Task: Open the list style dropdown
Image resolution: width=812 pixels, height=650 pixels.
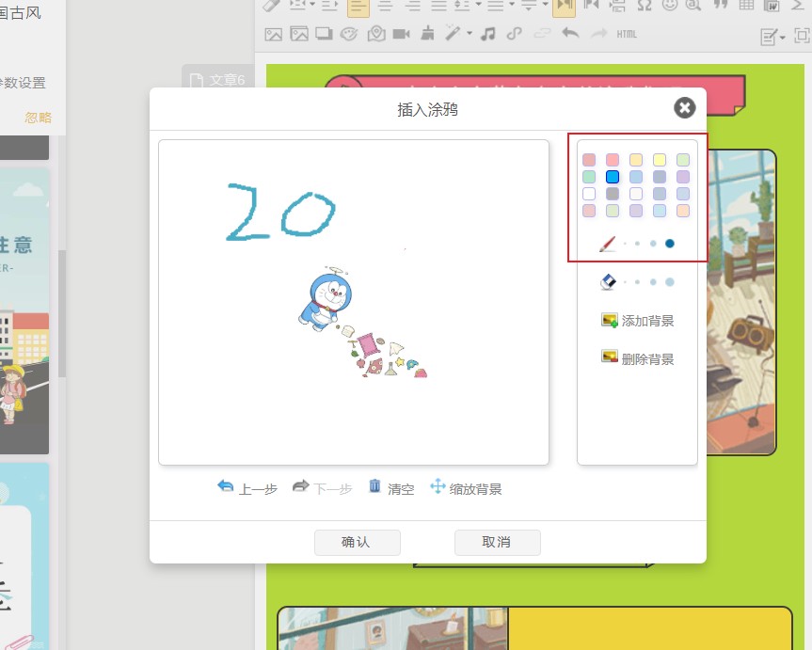Action: tap(510, 8)
